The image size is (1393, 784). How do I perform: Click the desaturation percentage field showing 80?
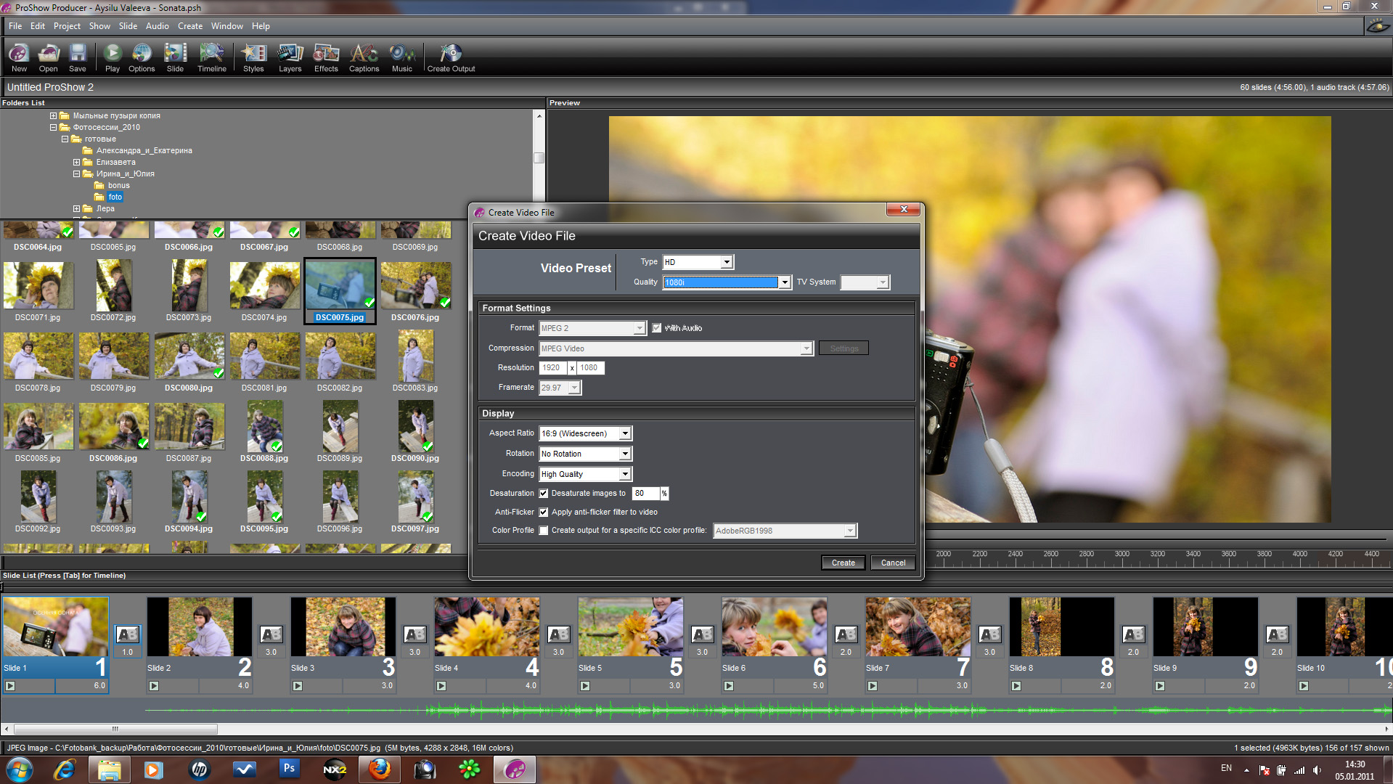click(x=645, y=494)
